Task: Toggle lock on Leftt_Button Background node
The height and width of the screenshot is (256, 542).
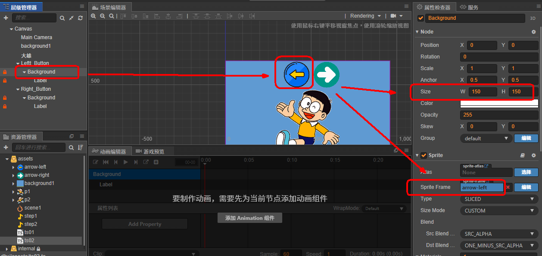Action: [x=5, y=72]
